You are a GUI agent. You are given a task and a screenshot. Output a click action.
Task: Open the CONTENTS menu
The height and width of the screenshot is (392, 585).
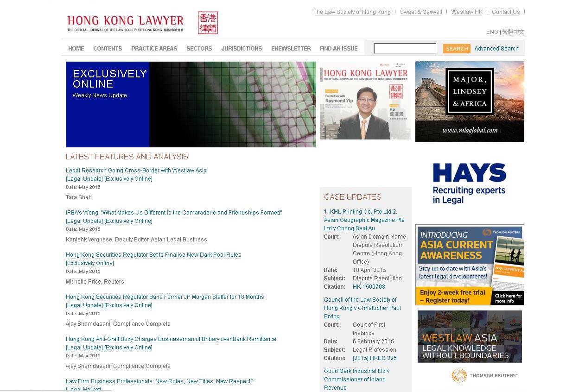coord(108,48)
